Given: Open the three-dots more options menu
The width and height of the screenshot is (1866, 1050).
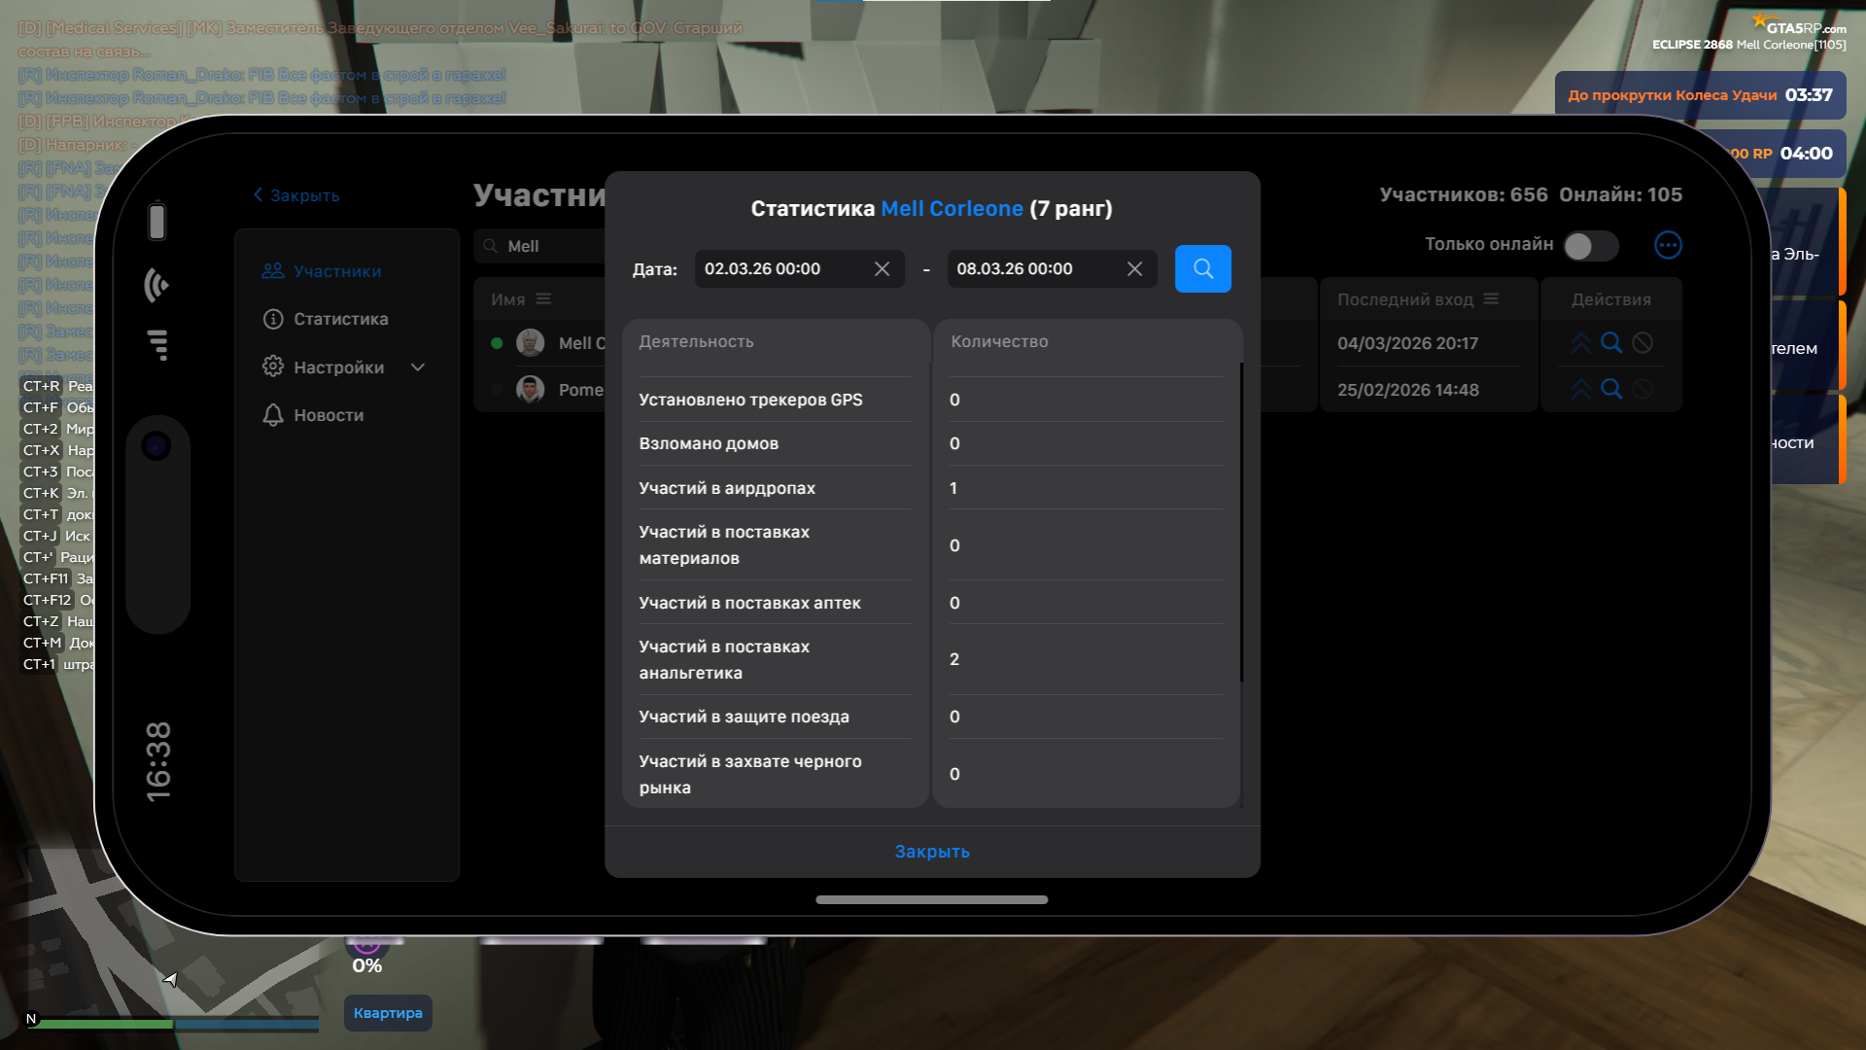Looking at the screenshot, I should (x=1668, y=245).
